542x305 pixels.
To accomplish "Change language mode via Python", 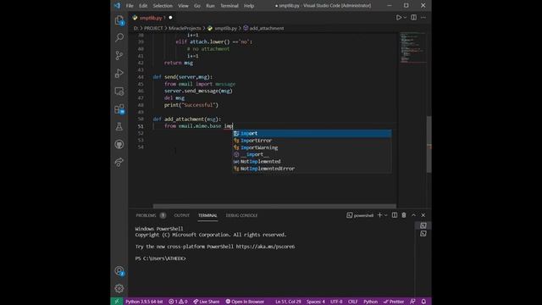I will 371,302.
